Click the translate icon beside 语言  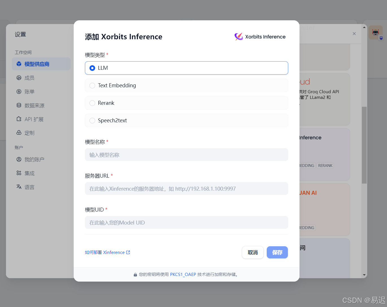click(x=19, y=187)
